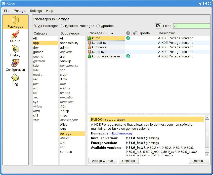This screenshot has width=213, height=175.
Task: Click the globe icon in kuroo row
Action: pyautogui.click(x=128, y=38)
